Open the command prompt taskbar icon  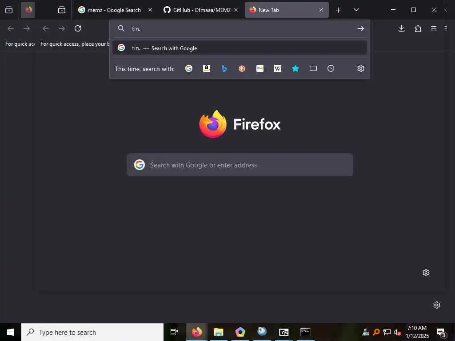[305, 332]
